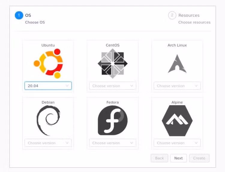Screen dimensions: 225x172
Task: Open the Ubuntu 20.04 version dropdown
Action: [x=48, y=86]
